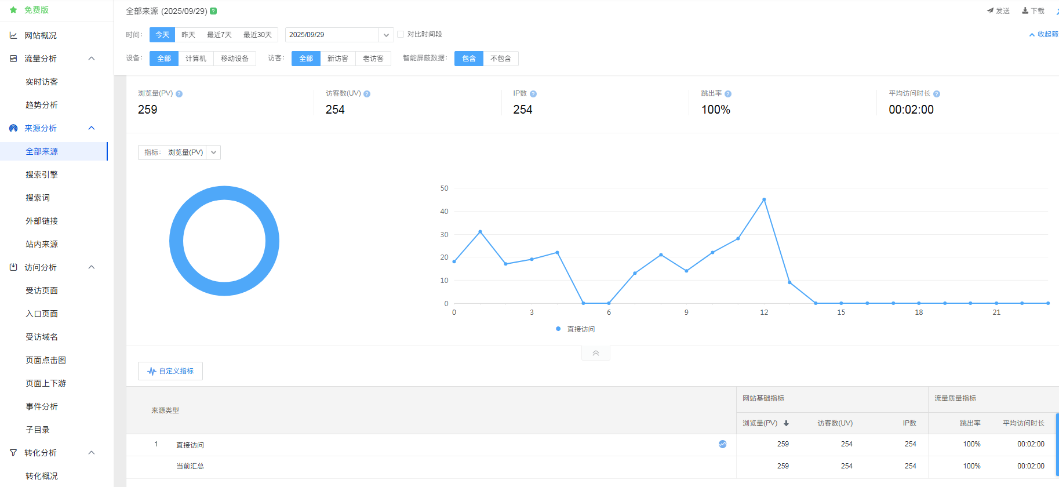Click the 2025/09/29 date input field
1059x487 pixels.
point(332,35)
